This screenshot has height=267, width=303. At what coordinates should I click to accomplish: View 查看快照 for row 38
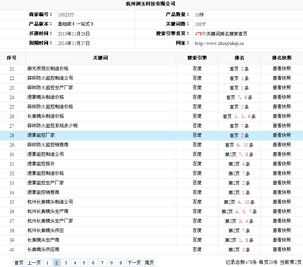tap(282, 230)
